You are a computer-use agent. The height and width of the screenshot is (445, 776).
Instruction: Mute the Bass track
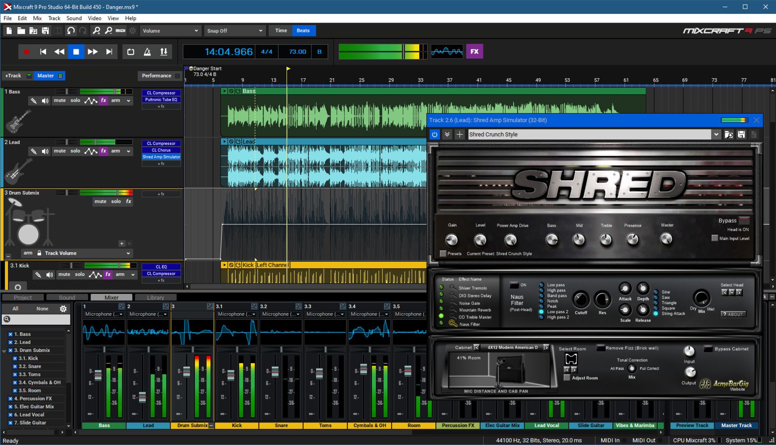point(60,100)
